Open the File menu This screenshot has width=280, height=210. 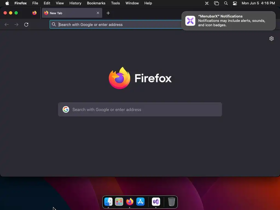pos(35,3)
